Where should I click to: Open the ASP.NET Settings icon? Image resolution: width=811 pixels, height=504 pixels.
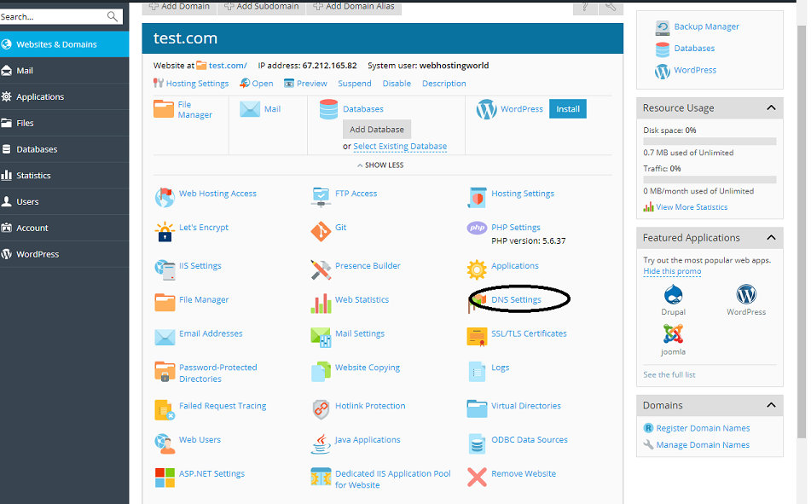pos(165,478)
